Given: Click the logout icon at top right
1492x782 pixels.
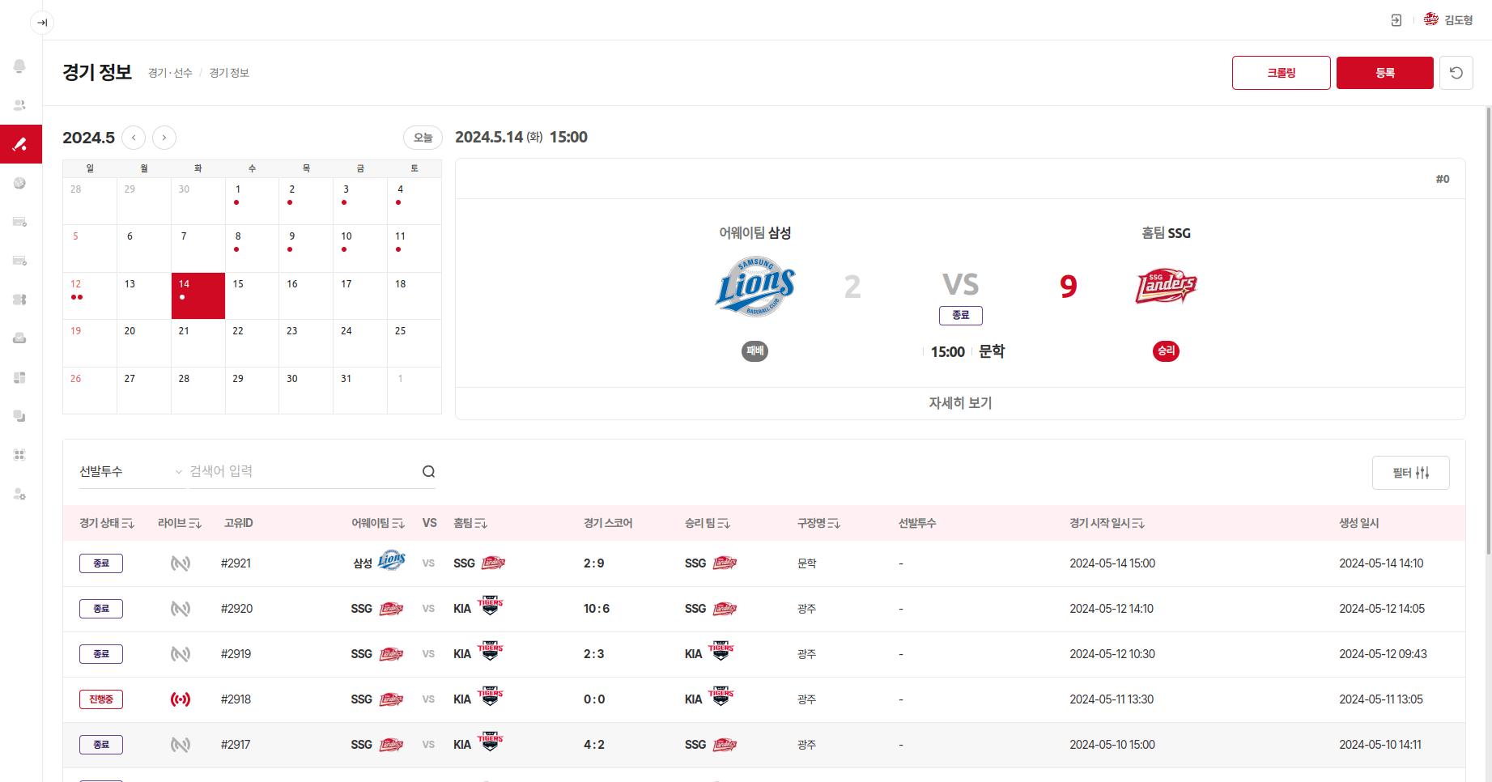Looking at the screenshot, I should (1396, 20).
